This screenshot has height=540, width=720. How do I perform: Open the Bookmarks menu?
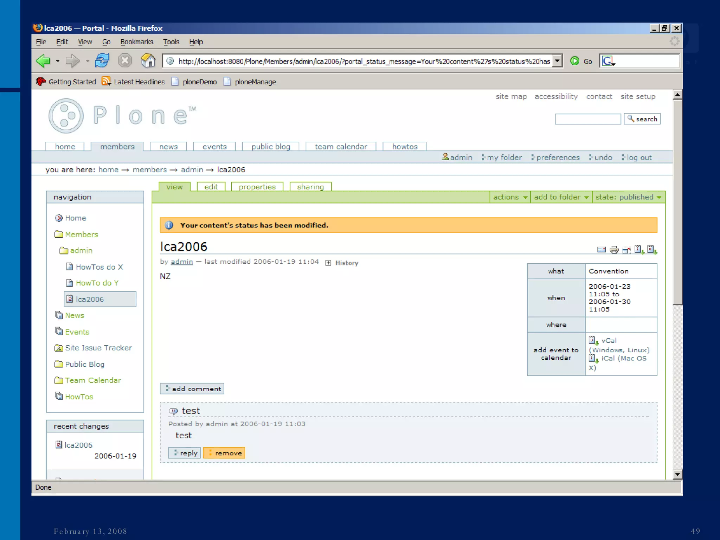(136, 42)
